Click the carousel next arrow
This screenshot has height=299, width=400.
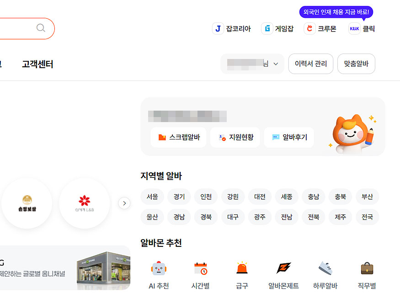click(124, 203)
